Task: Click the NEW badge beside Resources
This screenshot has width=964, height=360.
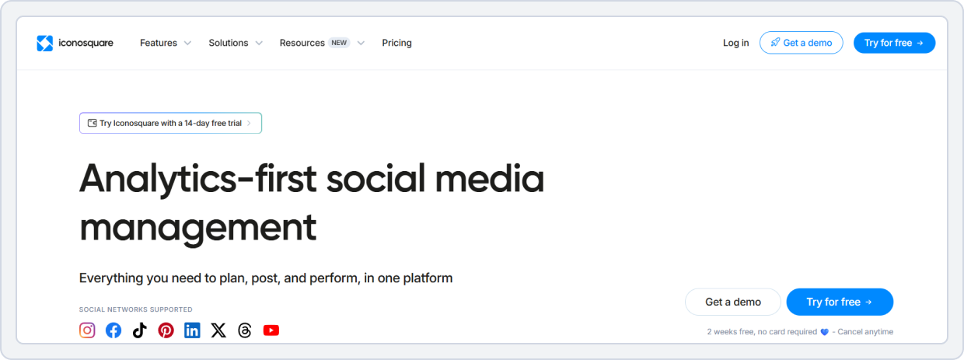Action: pos(339,43)
